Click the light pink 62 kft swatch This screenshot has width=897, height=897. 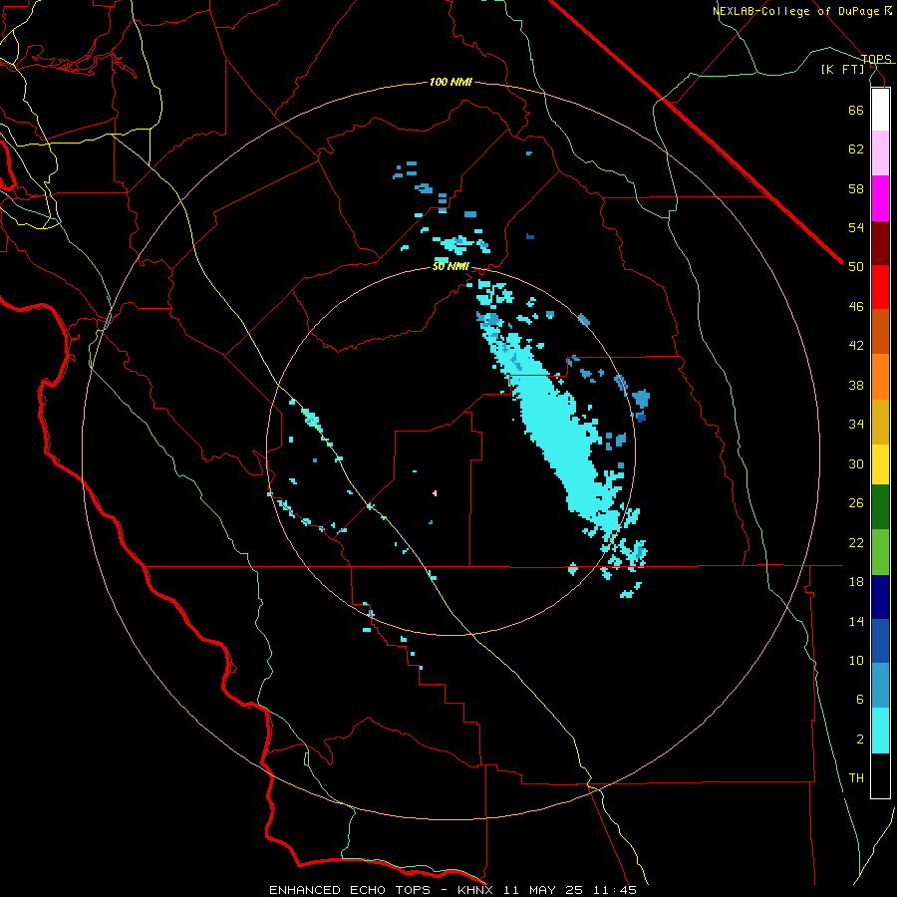880,153
